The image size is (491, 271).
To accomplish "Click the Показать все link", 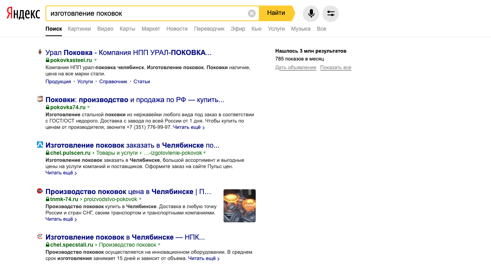I will [336, 68].
